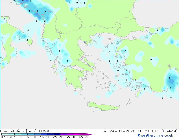This screenshot has height=138, width=179.
Task: Click the legend label '20'
Action: (x=48, y=137)
